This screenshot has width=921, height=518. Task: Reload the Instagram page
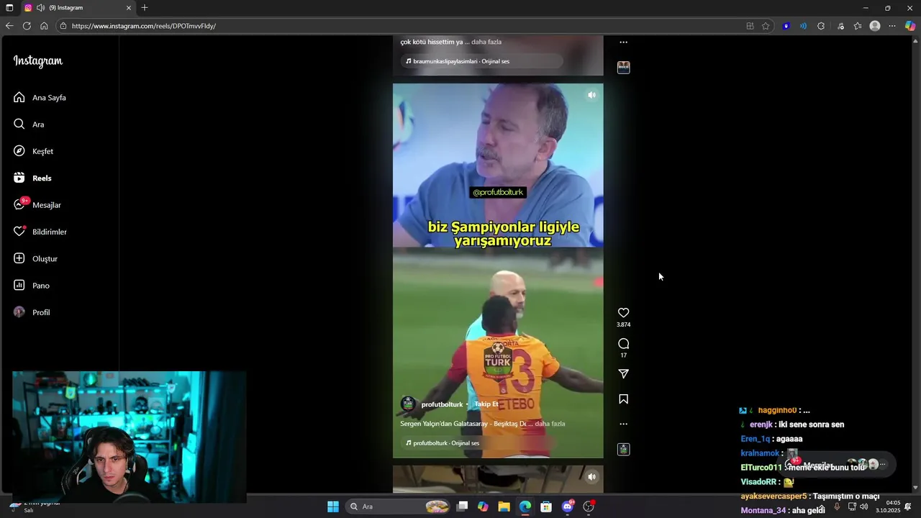(27, 26)
